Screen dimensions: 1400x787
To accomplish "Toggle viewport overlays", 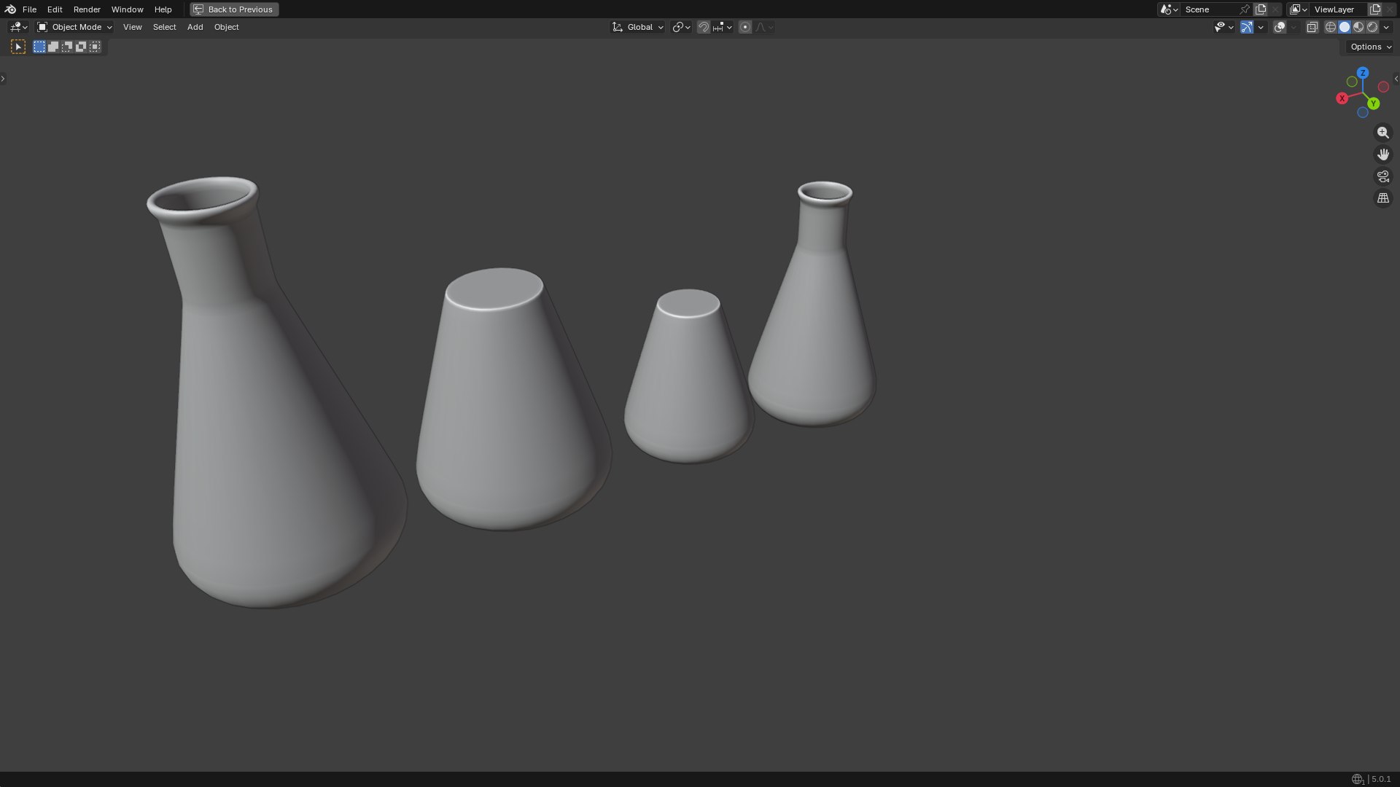I will click(1280, 27).
